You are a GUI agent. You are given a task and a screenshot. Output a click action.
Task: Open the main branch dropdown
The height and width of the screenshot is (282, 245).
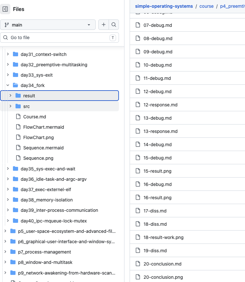48,25
